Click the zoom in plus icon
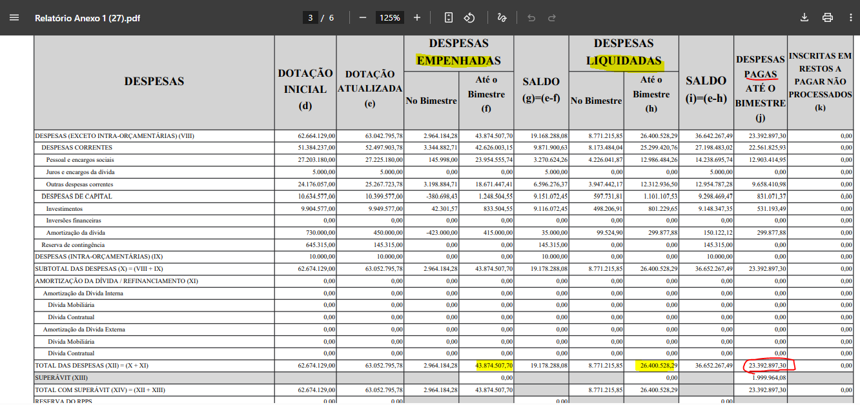Viewport: 860px width, 405px height. (x=417, y=17)
